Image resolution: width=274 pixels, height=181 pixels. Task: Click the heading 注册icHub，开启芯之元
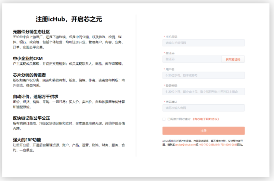pyautogui.click(x=69, y=19)
